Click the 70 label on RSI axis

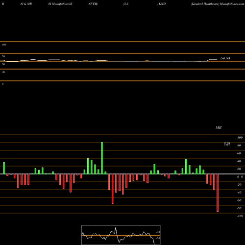coord(3,56)
